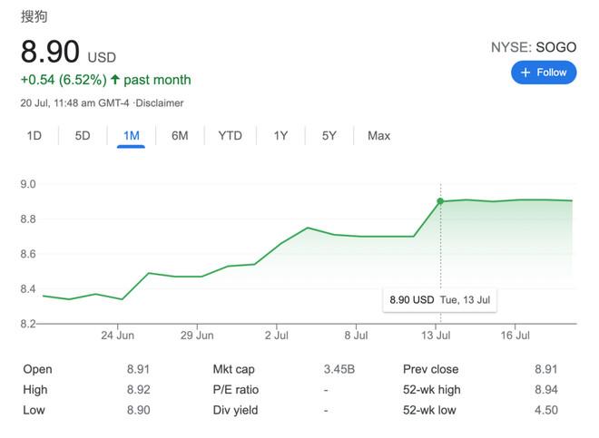Image resolution: width=599 pixels, height=438 pixels.
Task: Switch to the 6M chart range
Action: (180, 135)
